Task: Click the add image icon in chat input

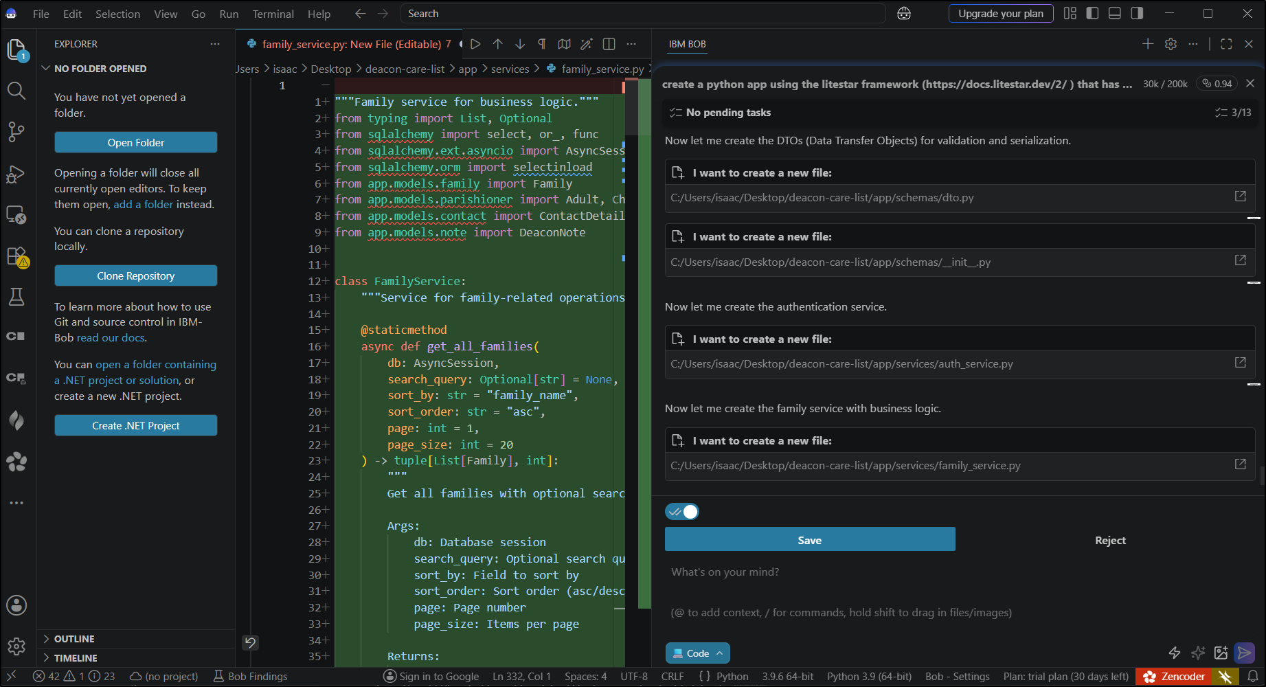Action: click(x=1221, y=653)
